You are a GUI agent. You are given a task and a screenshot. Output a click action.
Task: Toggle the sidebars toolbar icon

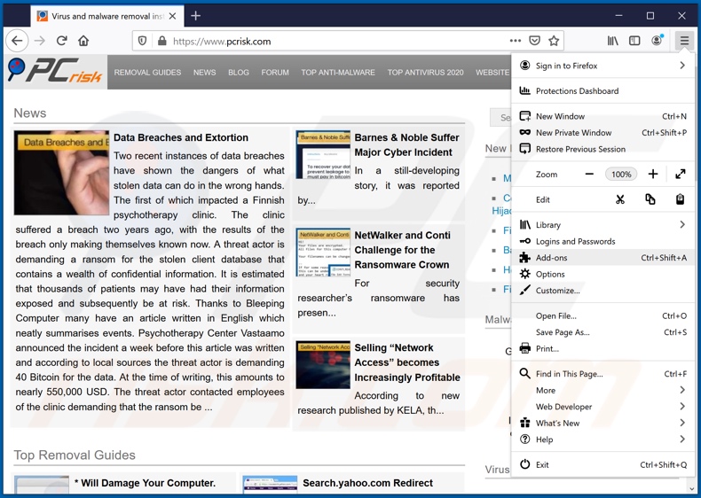(x=634, y=41)
